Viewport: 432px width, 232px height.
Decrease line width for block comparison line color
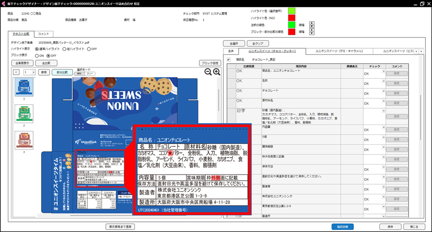[312, 33]
